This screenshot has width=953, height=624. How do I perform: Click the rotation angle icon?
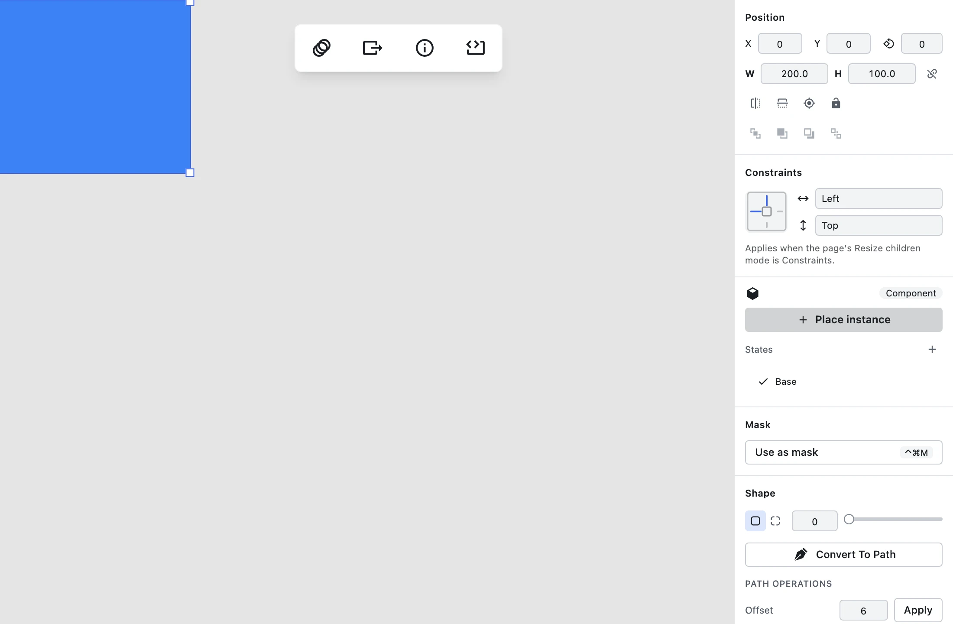[x=888, y=43]
